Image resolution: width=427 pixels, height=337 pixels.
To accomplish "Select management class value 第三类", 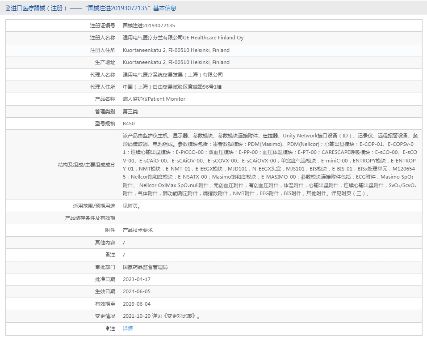I will pyautogui.click(x=130, y=111).
